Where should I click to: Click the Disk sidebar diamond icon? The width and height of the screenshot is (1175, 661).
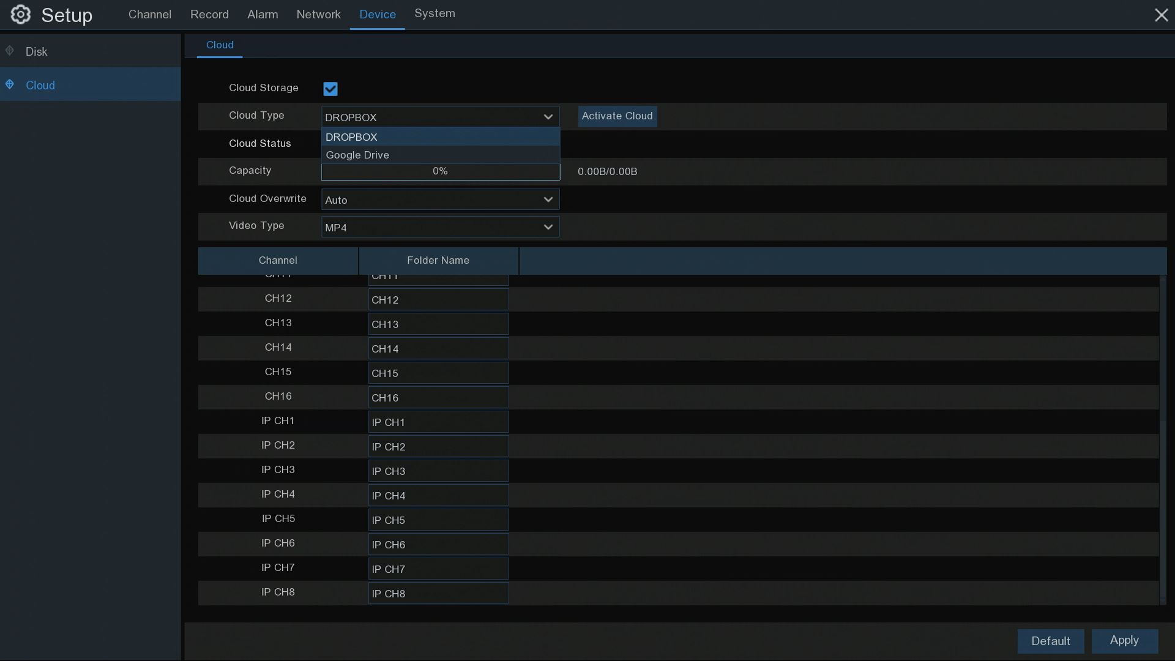pyautogui.click(x=10, y=51)
